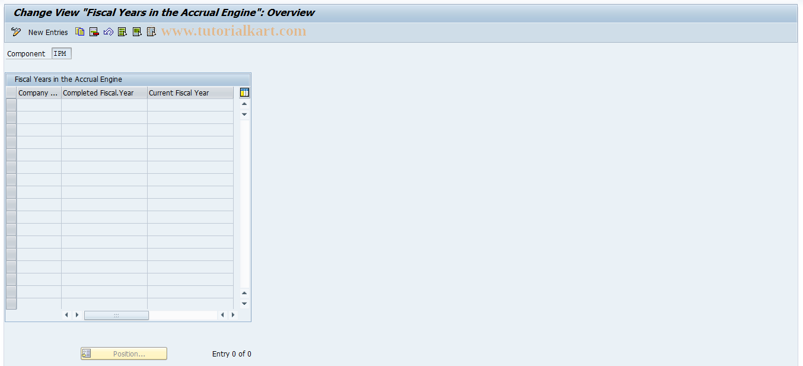Click first row Company code cell
This screenshot has width=803, height=366.
pos(39,105)
